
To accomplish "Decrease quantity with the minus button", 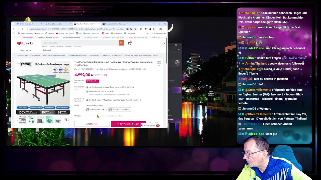I will click(x=88, y=116).
